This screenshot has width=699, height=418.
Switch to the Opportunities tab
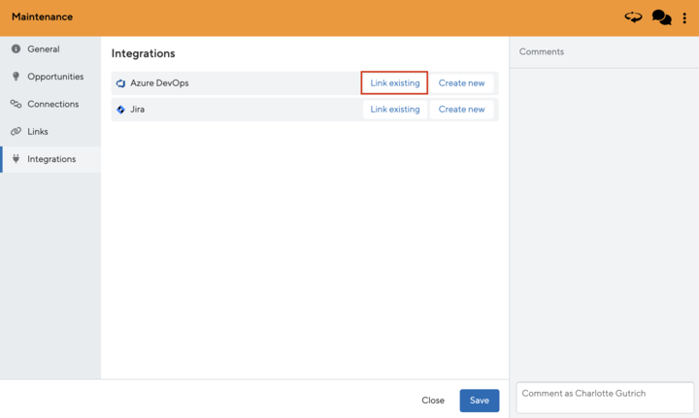pyautogui.click(x=55, y=77)
